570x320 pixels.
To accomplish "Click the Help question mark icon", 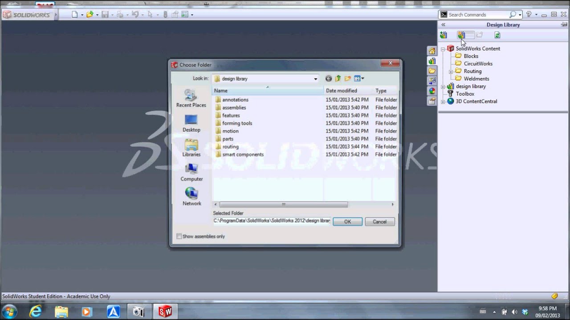I will (x=529, y=15).
